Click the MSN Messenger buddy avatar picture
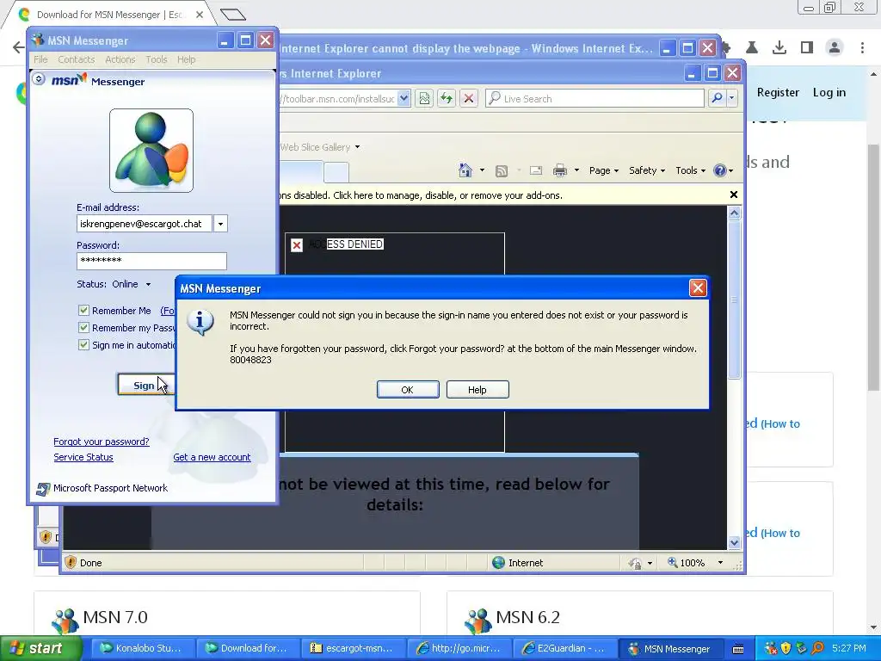The image size is (881, 661). pyautogui.click(x=151, y=151)
